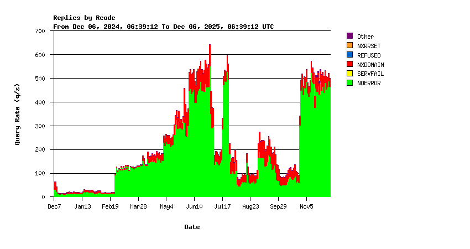Click the yellow SERVFAIL legend swatch
The image size is (470, 249).
(x=349, y=74)
